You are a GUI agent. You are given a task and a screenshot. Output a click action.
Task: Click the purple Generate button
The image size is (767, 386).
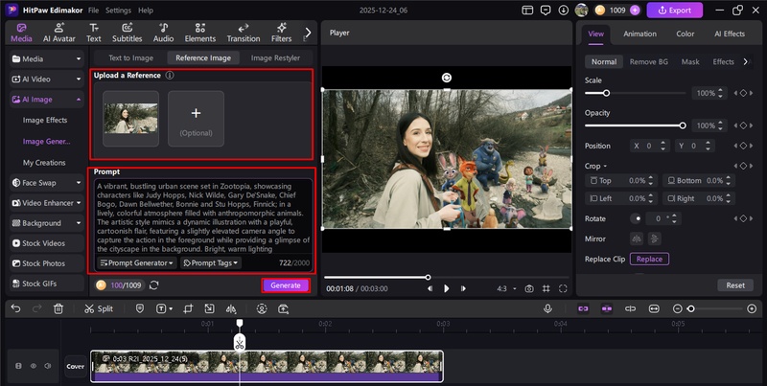click(285, 285)
